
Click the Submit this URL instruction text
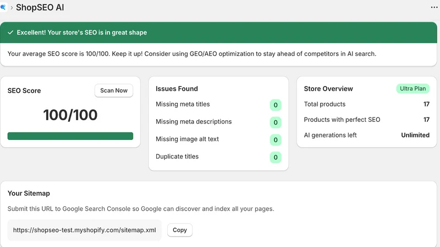coord(141,209)
